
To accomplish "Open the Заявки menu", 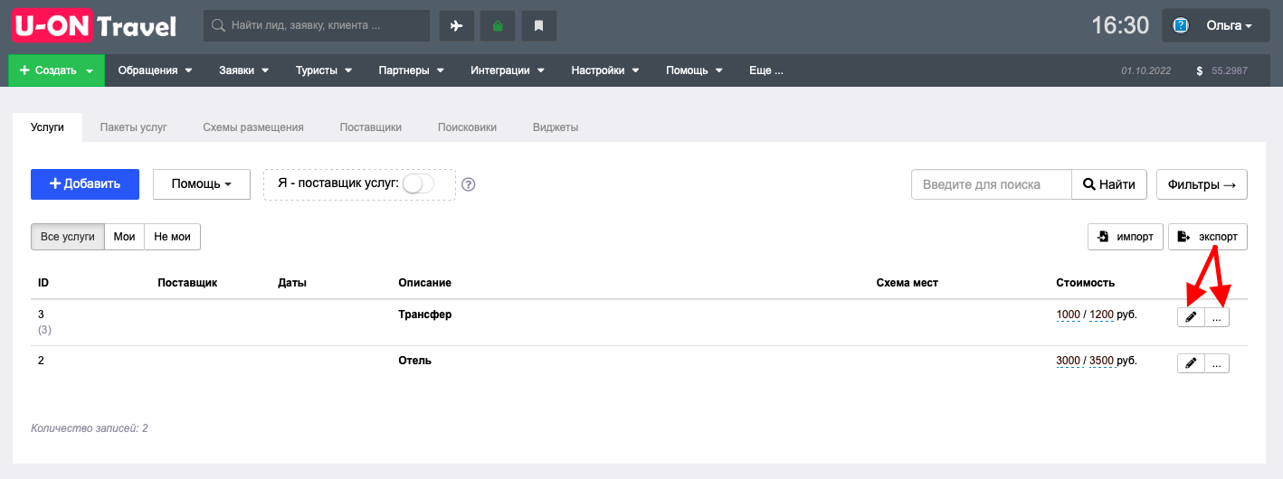I will pos(244,70).
